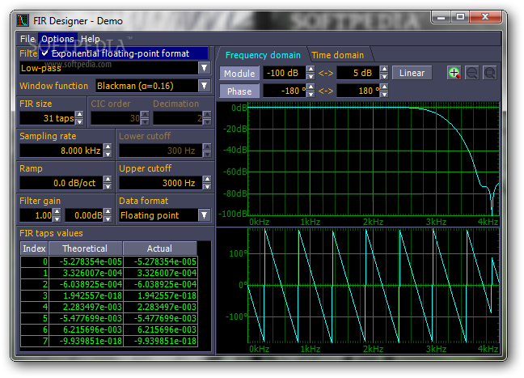Click theoretical value -5.477699e-003
The height and width of the screenshot is (378, 524).
pyautogui.click(x=86, y=318)
